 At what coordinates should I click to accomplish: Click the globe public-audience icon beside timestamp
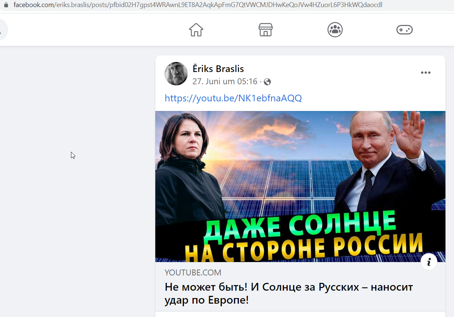267,82
